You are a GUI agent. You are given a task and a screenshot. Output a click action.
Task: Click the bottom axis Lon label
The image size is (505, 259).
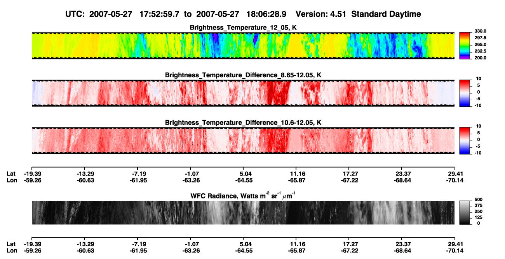[x=12, y=250]
